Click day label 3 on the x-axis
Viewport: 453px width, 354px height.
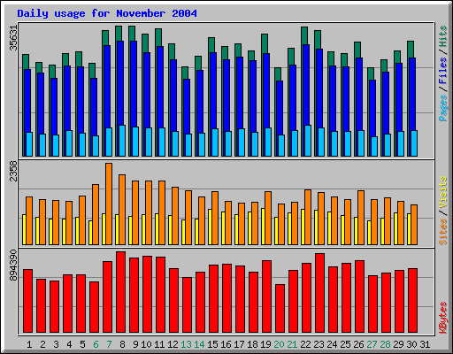[x=56, y=344]
